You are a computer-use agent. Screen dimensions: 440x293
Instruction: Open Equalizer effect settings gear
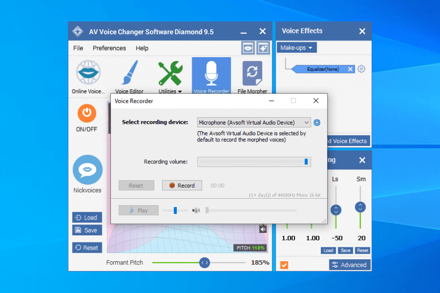tap(362, 69)
